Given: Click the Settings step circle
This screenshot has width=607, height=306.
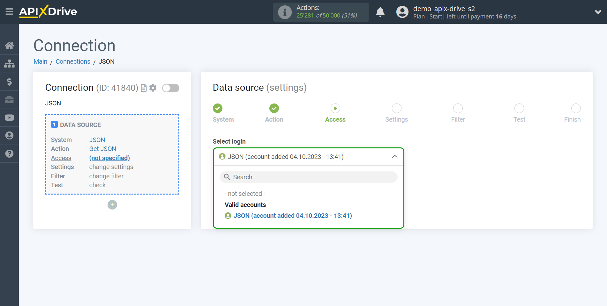Looking at the screenshot, I should point(396,108).
